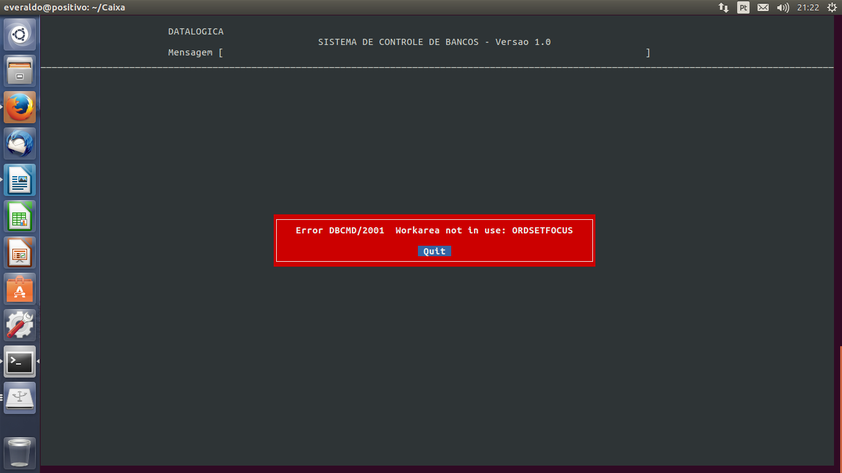Open the messaging envelope indicator
Viewport: 842px width, 473px height.
click(763, 7)
